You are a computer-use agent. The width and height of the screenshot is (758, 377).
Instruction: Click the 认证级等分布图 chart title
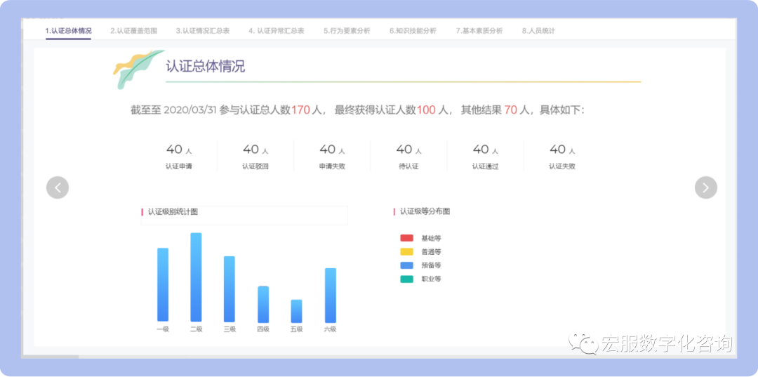click(x=425, y=212)
